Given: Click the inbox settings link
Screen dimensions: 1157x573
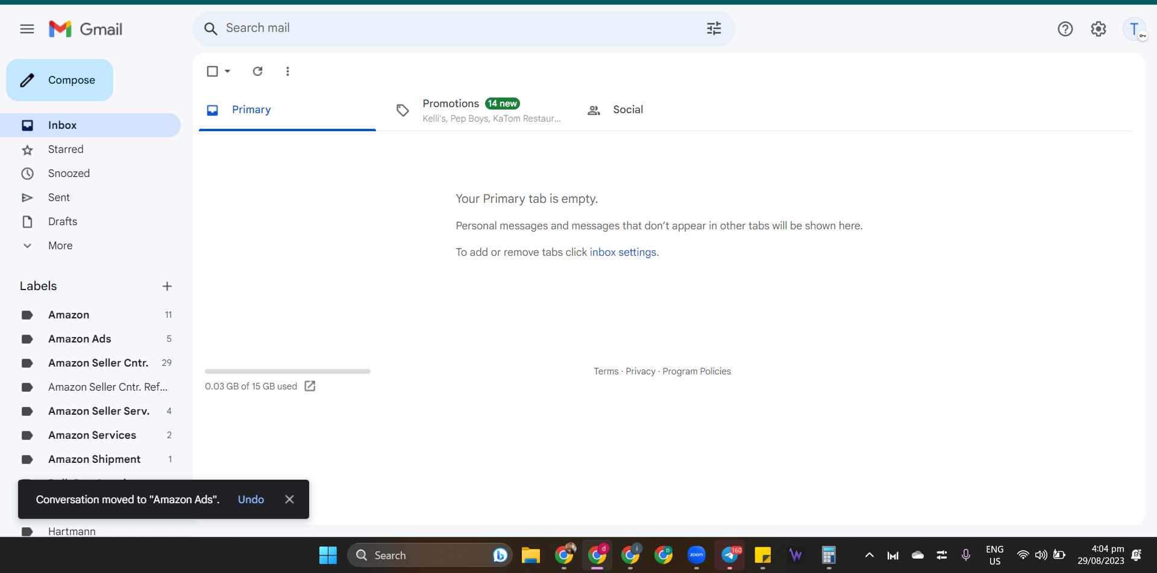Looking at the screenshot, I should (x=624, y=252).
